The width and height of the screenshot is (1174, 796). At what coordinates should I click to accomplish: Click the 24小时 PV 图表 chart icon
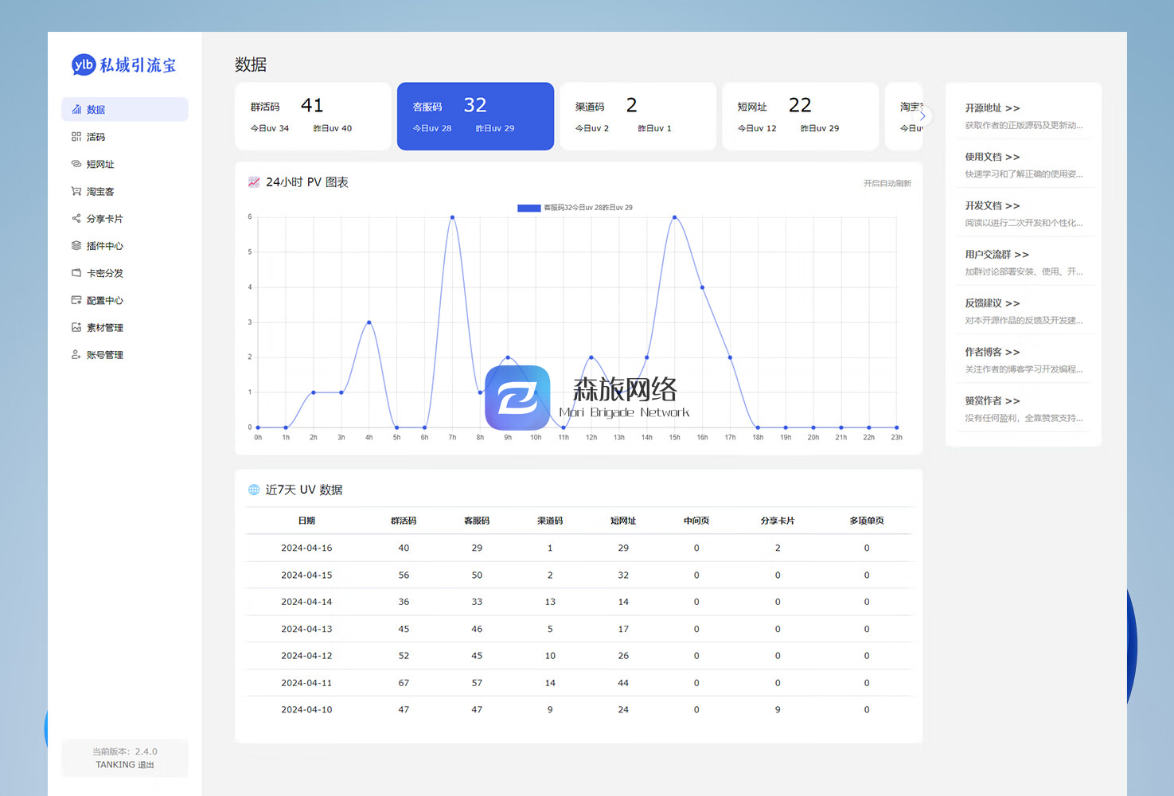pos(254,182)
